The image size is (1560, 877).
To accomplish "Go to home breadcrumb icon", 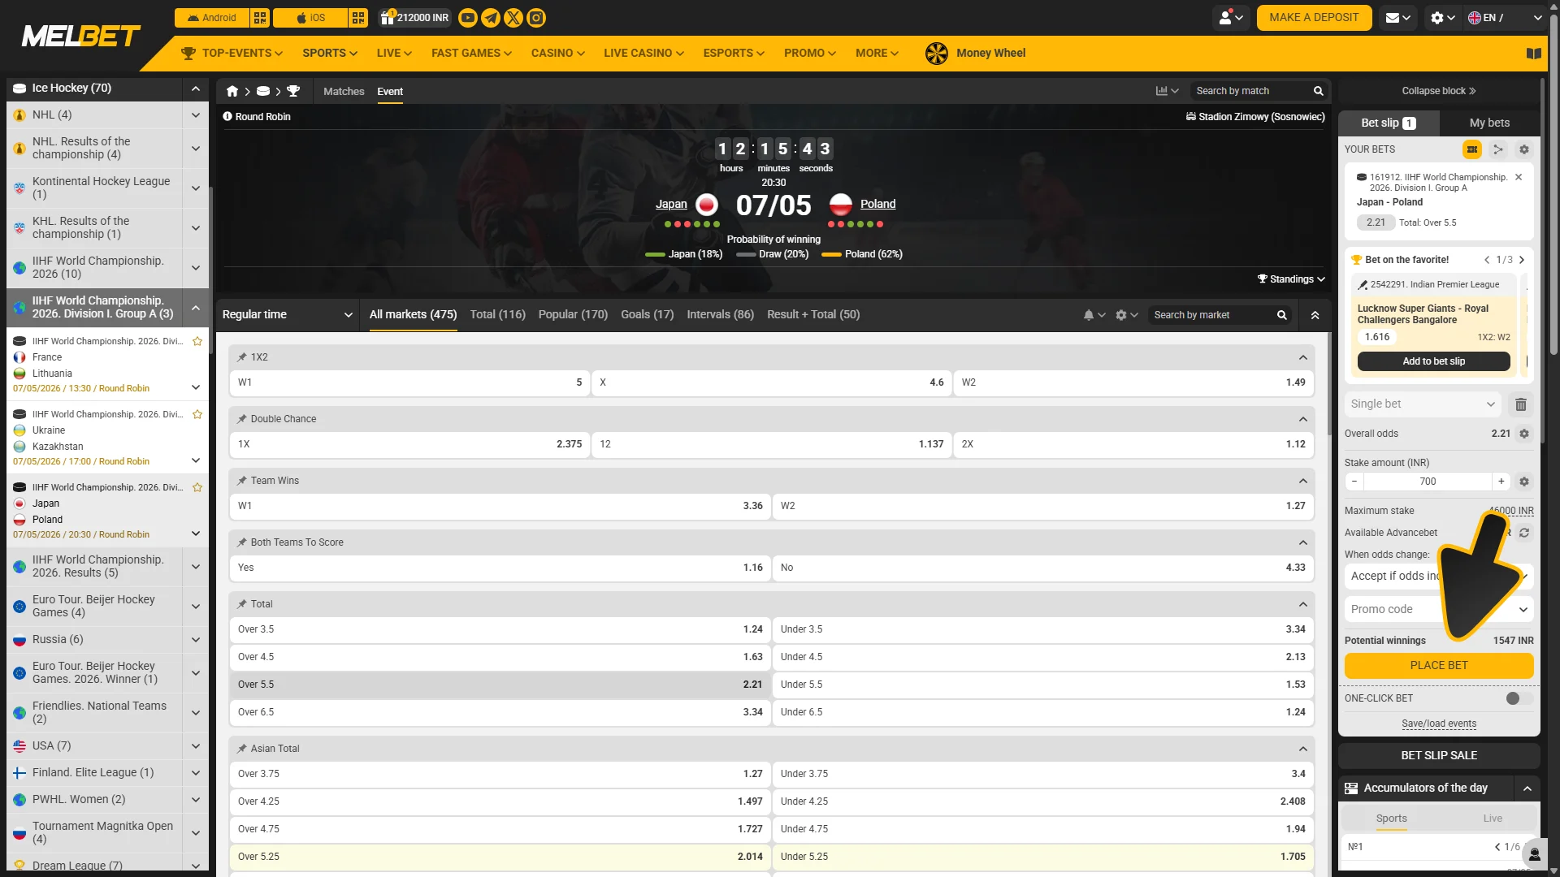I will [x=232, y=92].
